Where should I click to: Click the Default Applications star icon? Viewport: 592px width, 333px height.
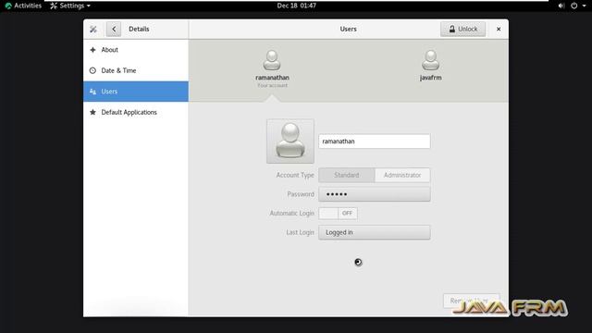92,112
